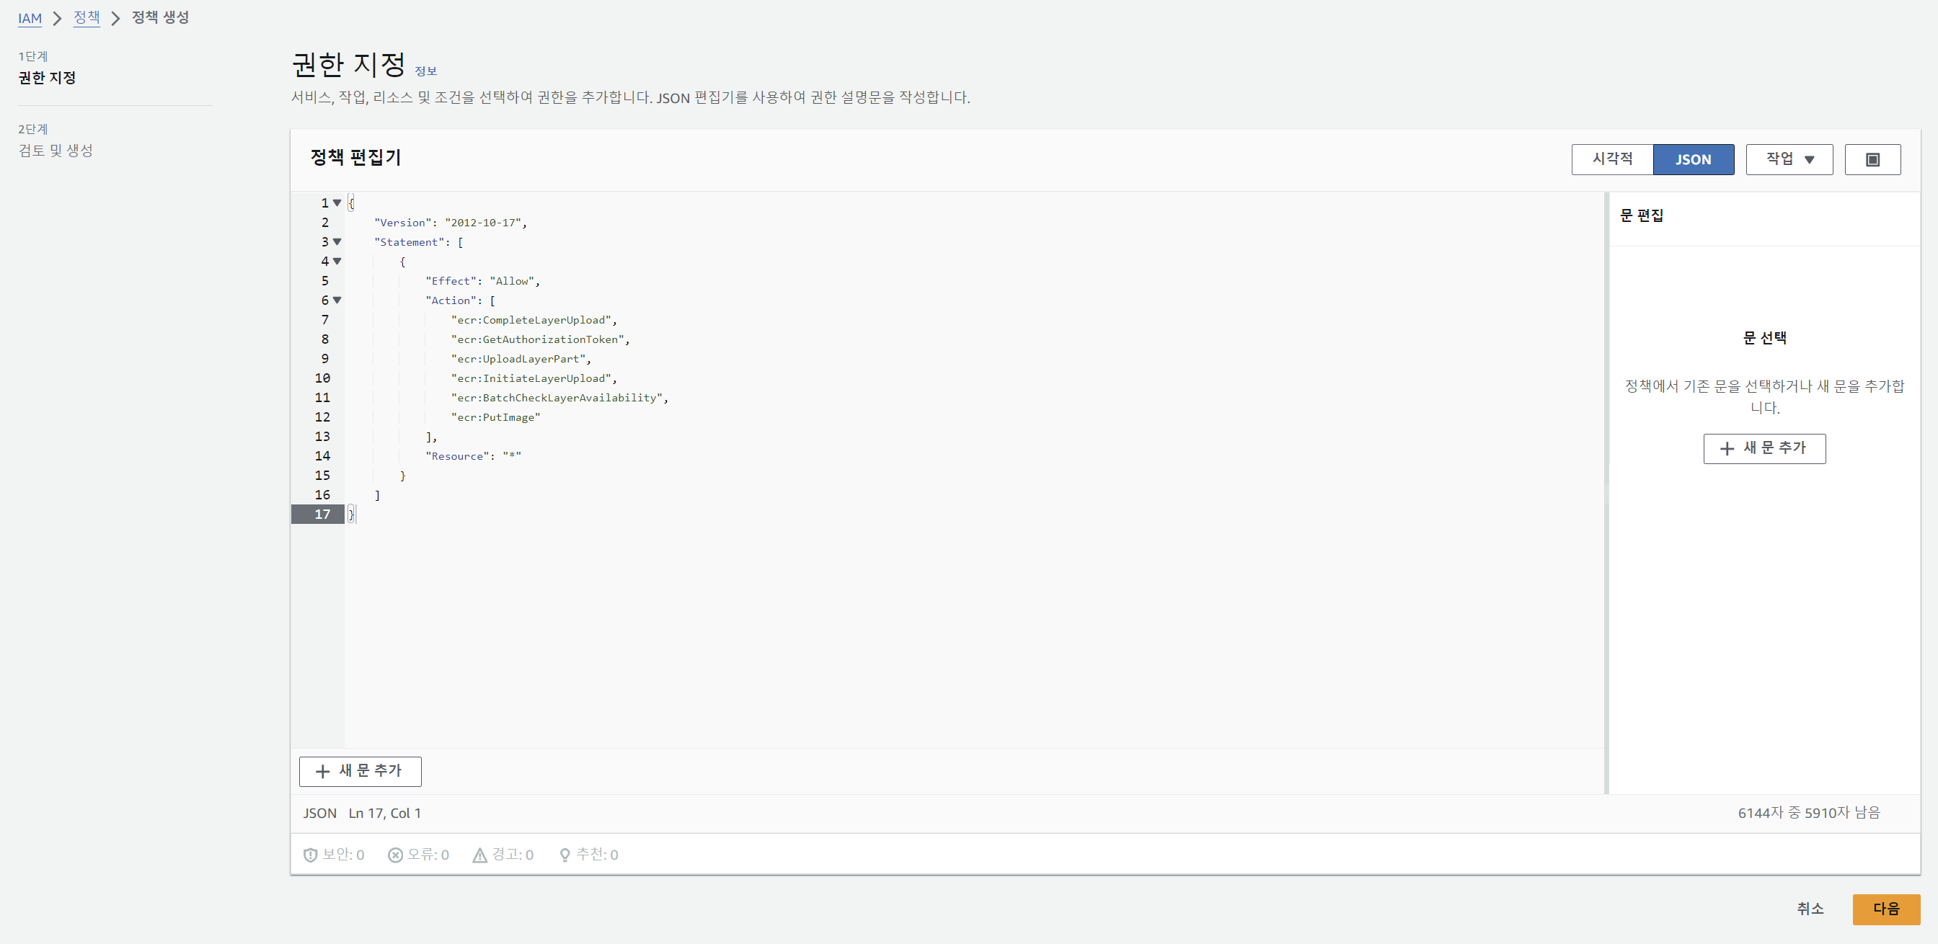Image resolution: width=1938 pixels, height=944 pixels.
Task: Click the 다음 button
Action: (x=1886, y=909)
